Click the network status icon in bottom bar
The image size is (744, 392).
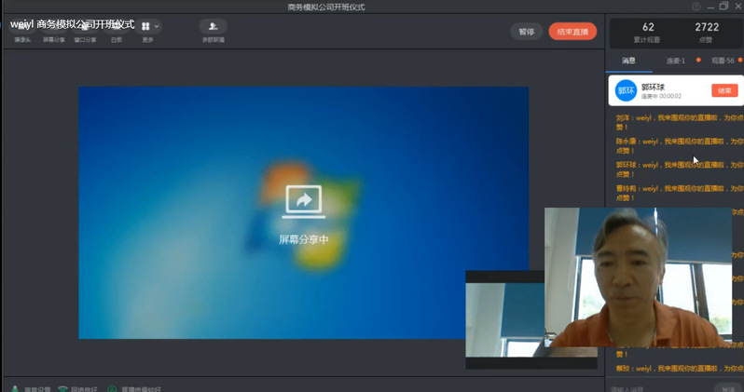point(62,388)
